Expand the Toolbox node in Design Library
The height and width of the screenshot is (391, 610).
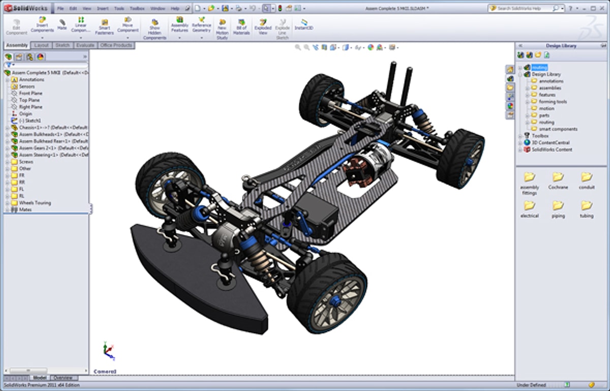pos(520,136)
